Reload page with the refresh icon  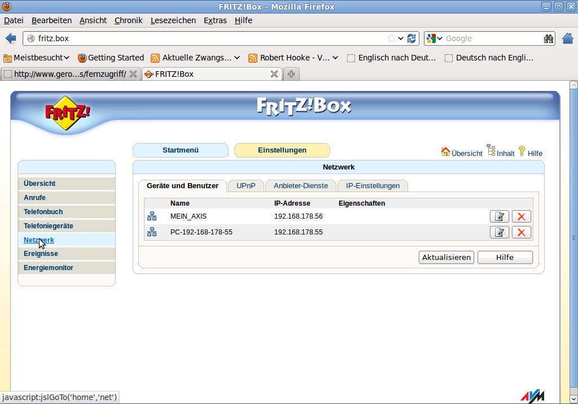coord(411,38)
